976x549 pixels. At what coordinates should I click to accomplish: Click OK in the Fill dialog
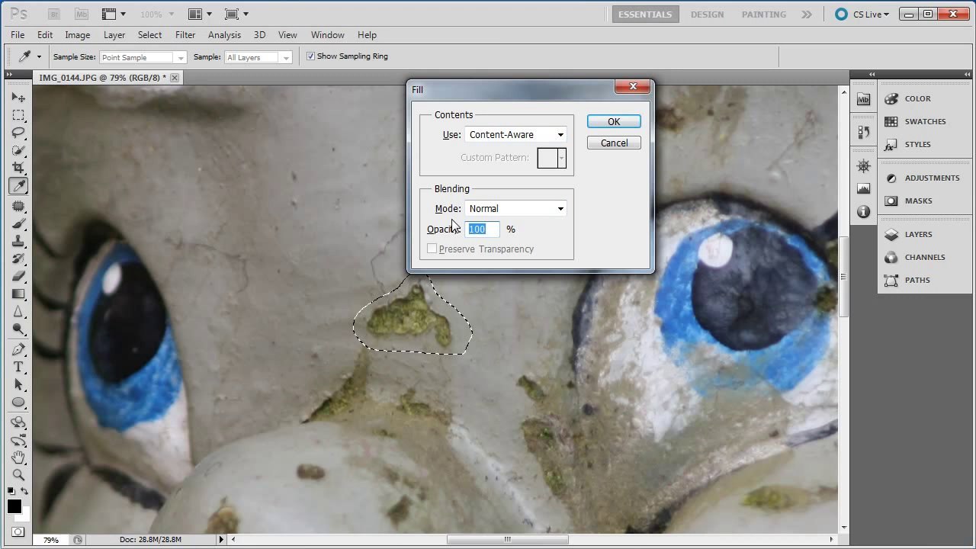[x=614, y=121]
